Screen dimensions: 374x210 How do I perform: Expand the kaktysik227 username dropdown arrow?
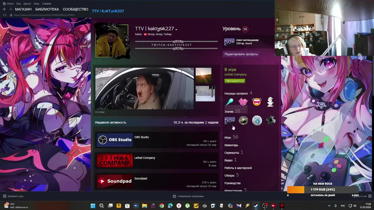click(176, 29)
